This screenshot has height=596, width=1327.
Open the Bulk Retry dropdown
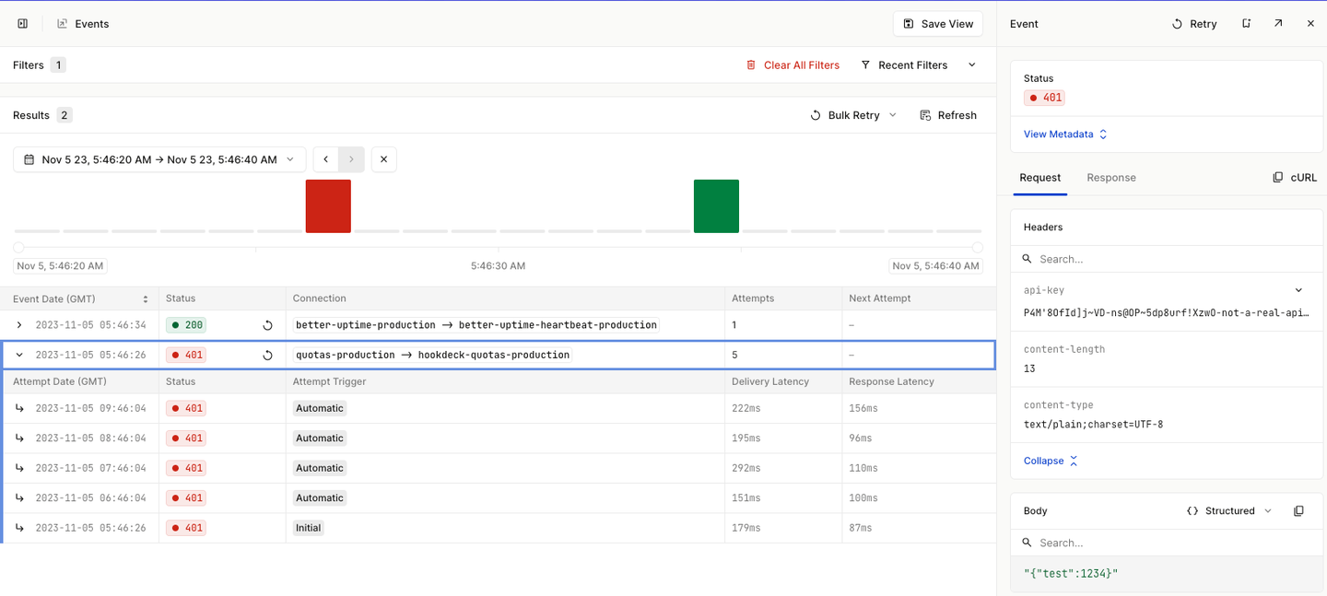click(x=853, y=115)
